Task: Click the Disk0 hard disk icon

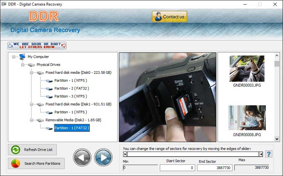Action: click(x=40, y=73)
